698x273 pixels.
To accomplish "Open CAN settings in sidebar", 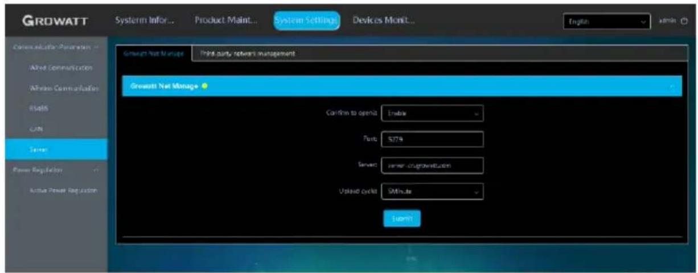I will tap(35, 129).
